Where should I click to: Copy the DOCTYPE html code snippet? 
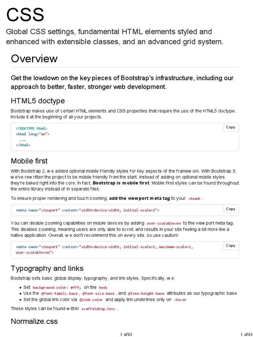231,127
